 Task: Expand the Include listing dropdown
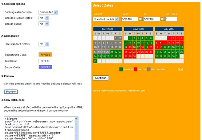44,24
